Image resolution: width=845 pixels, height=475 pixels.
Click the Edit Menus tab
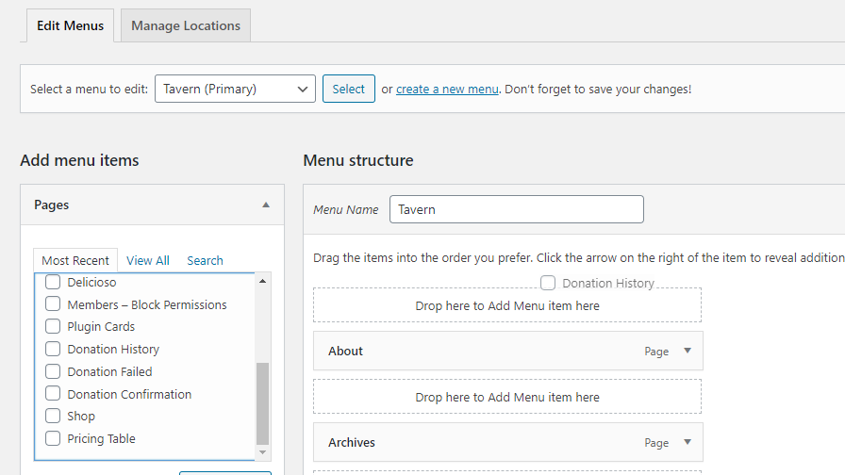pos(70,25)
